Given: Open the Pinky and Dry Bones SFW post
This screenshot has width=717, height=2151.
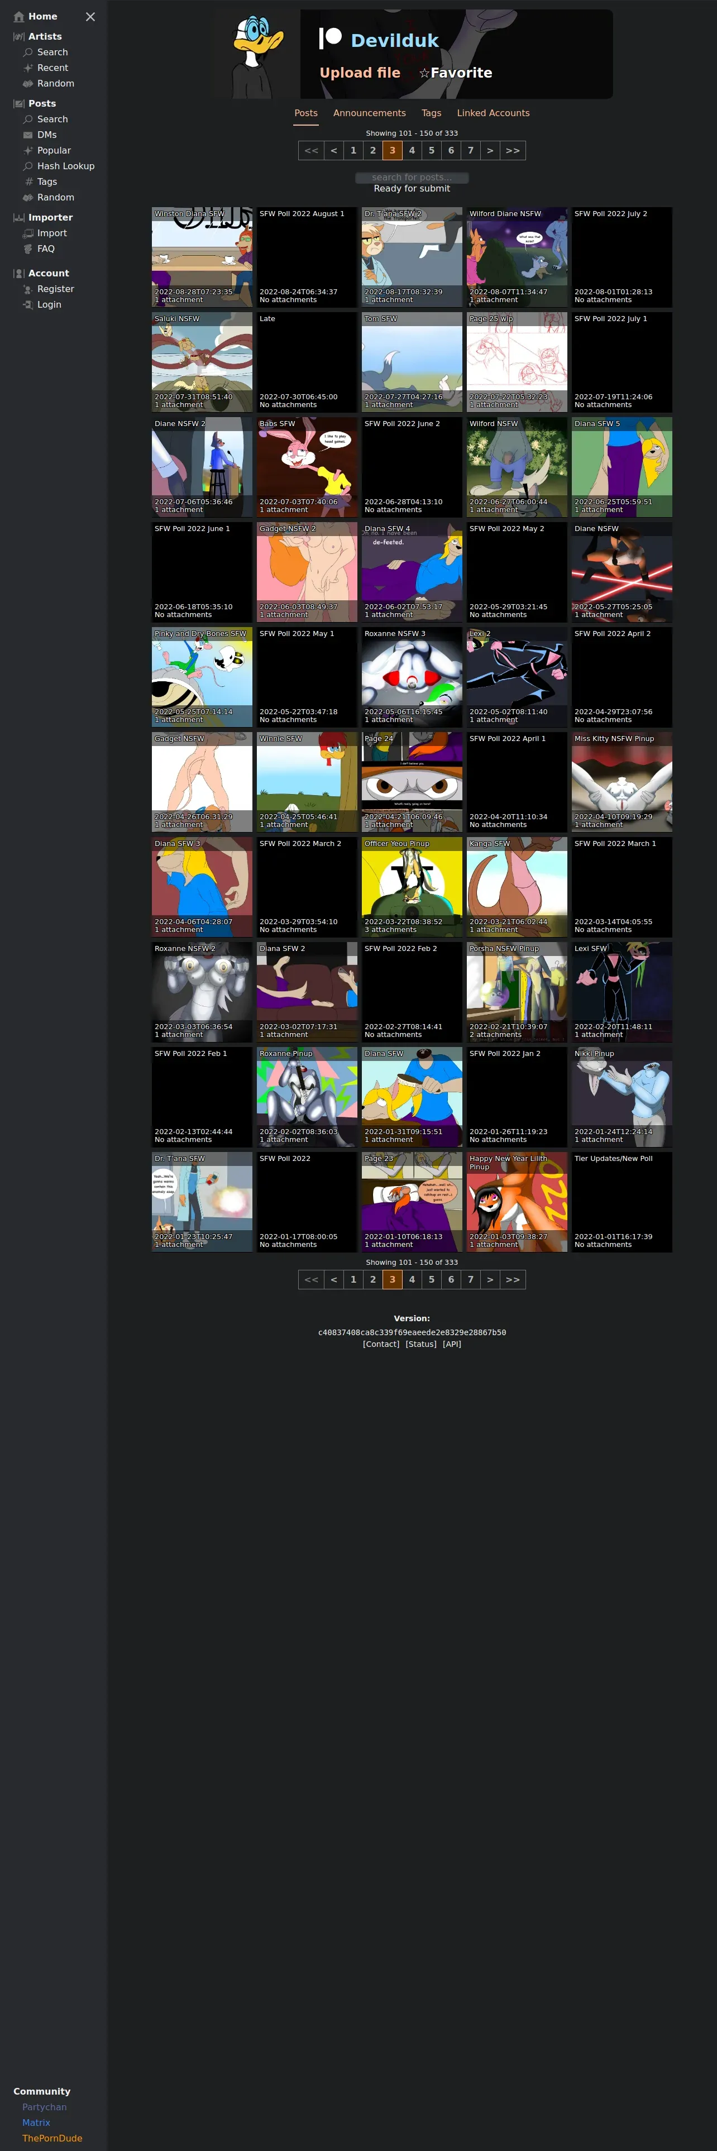Looking at the screenshot, I should point(202,677).
